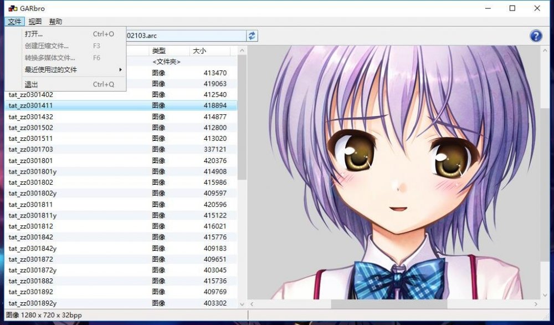This screenshot has width=554, height=325.
Task: Click the file list scroll up arrow
Action: tap(242, 50)
